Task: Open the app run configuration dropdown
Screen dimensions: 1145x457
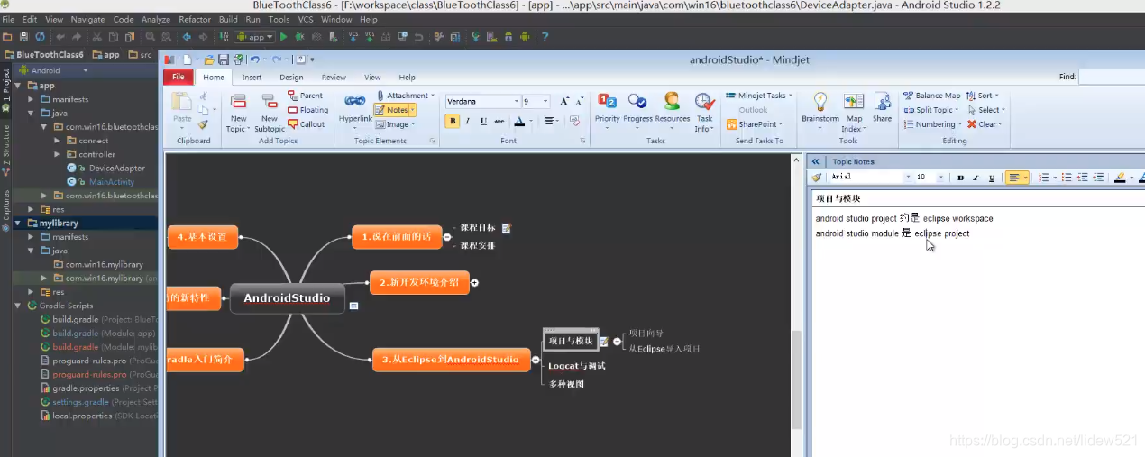Action: [x=255, y=37]
